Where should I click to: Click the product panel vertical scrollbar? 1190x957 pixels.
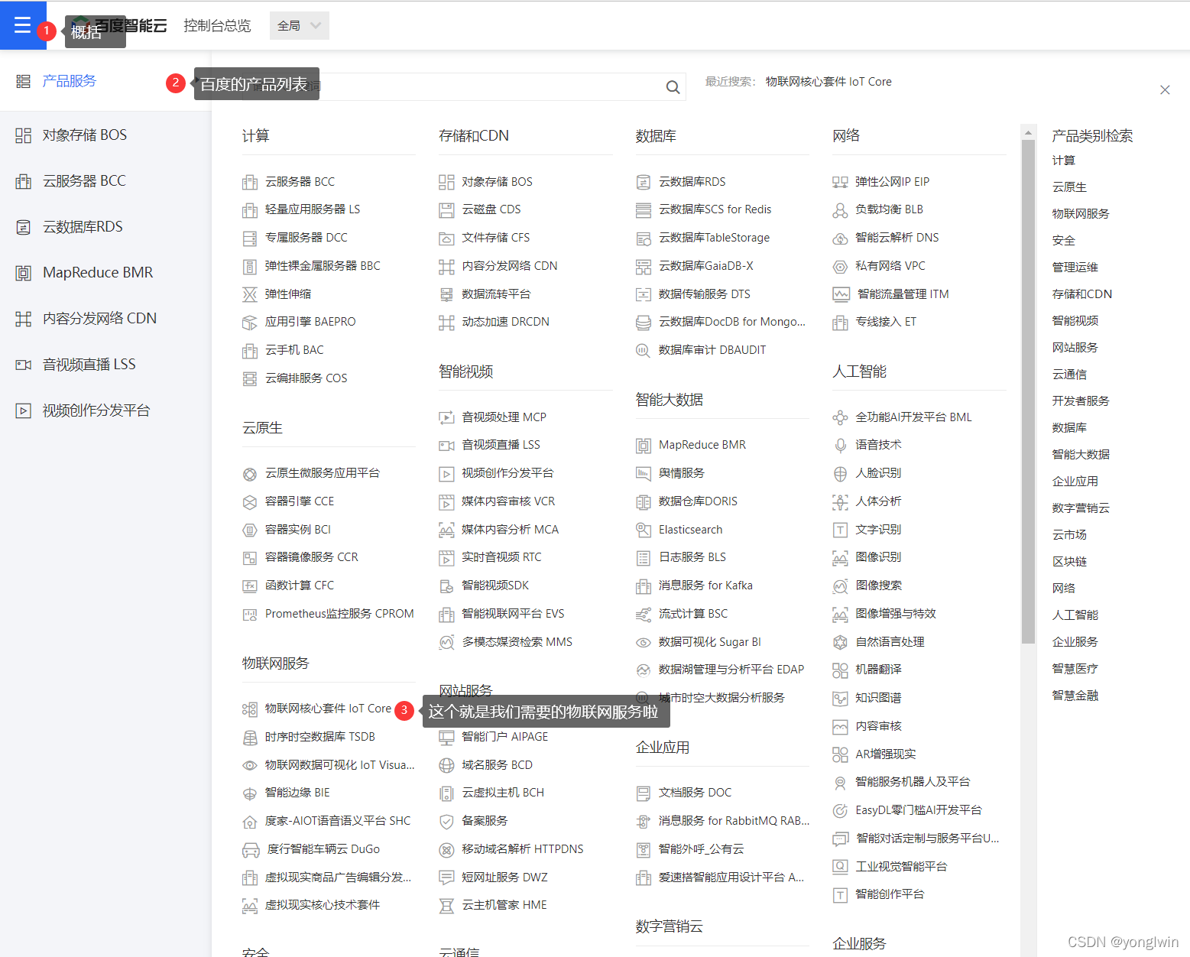pyautogui.click(x=1028, y=390)
